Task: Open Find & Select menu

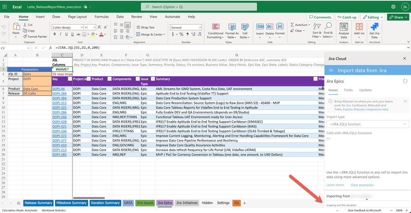Action: [x=327, y=31]
